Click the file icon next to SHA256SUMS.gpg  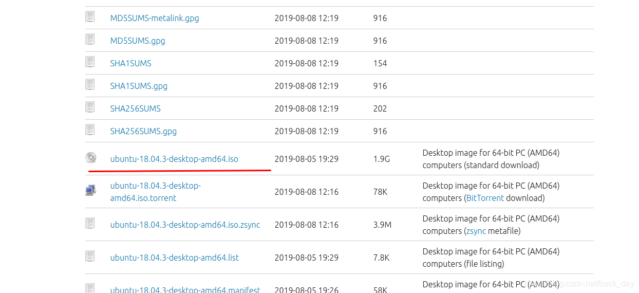click(x=90, y=129)
